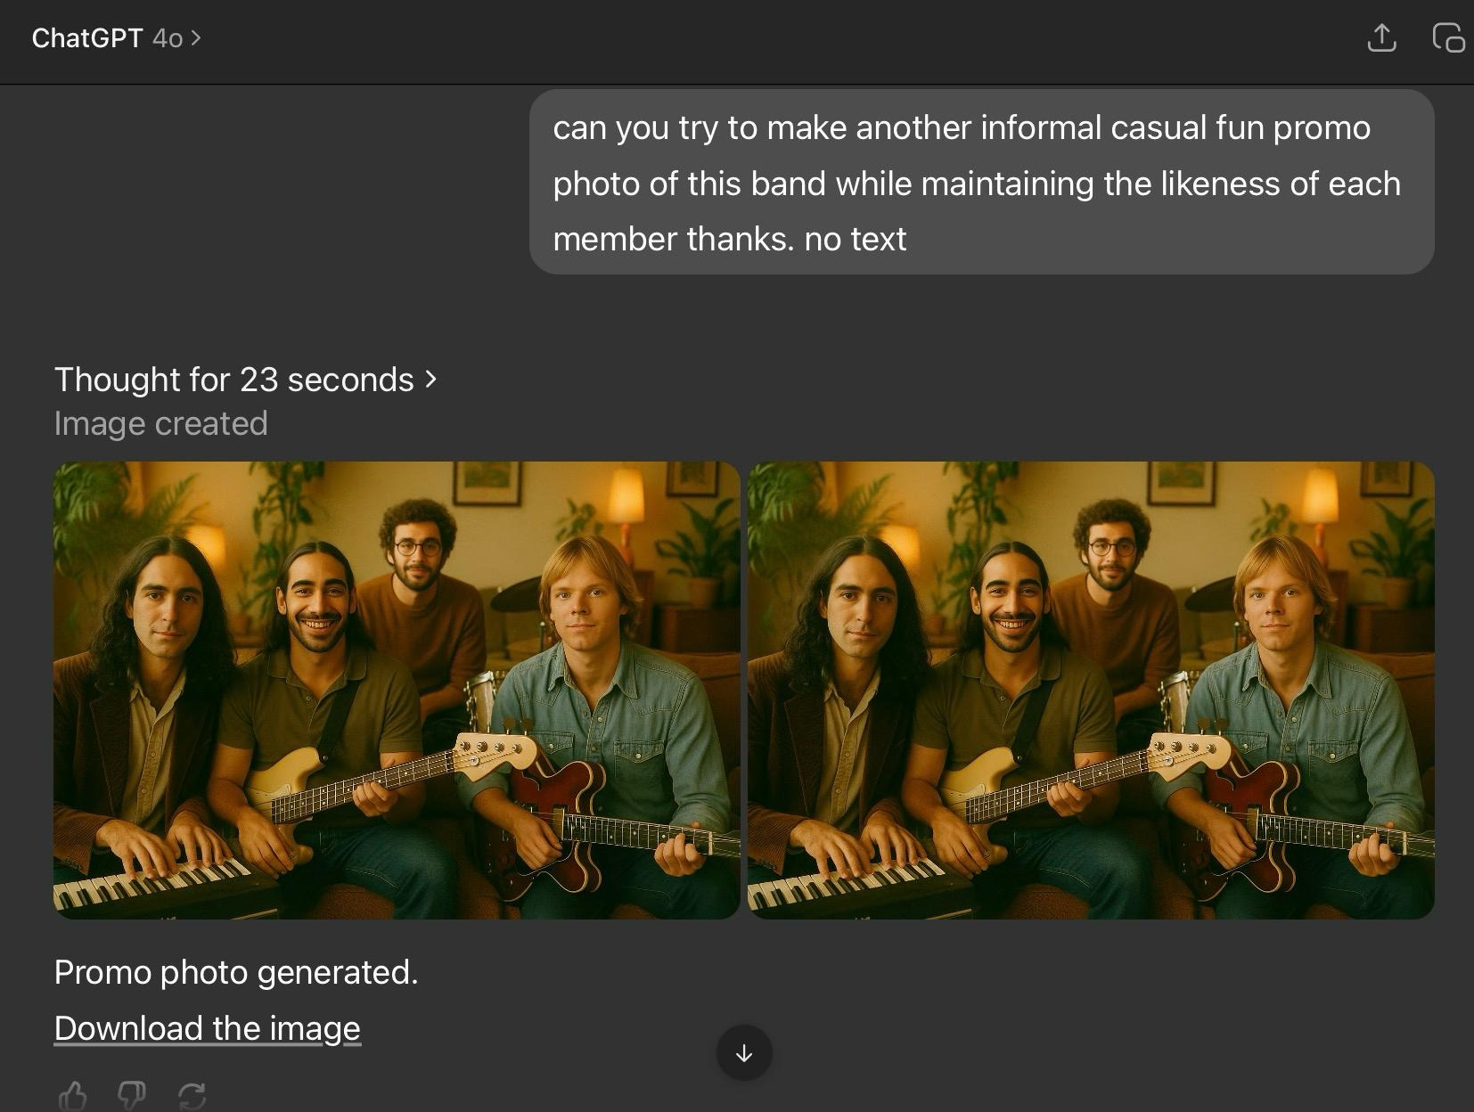The height and width of the screenshot is (1112, 1474).
Task: Expand the Thought for 23 seconds details
Action: [245, 380]
